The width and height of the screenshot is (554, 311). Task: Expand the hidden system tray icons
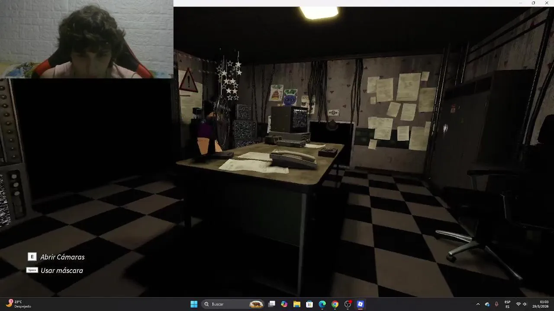pyautogui.click(x=478, y=304)
